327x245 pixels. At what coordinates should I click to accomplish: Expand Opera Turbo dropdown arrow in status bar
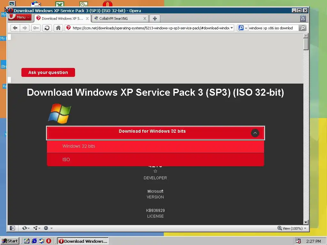(51, 228)
